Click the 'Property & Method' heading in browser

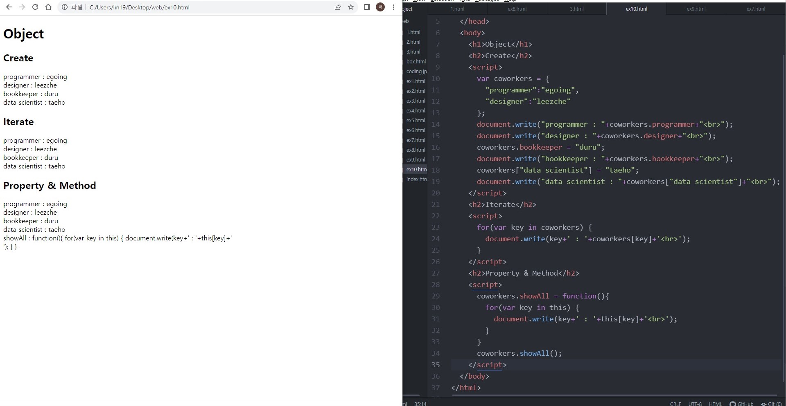coord(50,186)
